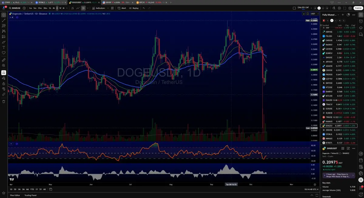Viewport: 364px width, 198px height.
Task: Open the watchlist three-dots more menu
Action: (x=354, y=15)
